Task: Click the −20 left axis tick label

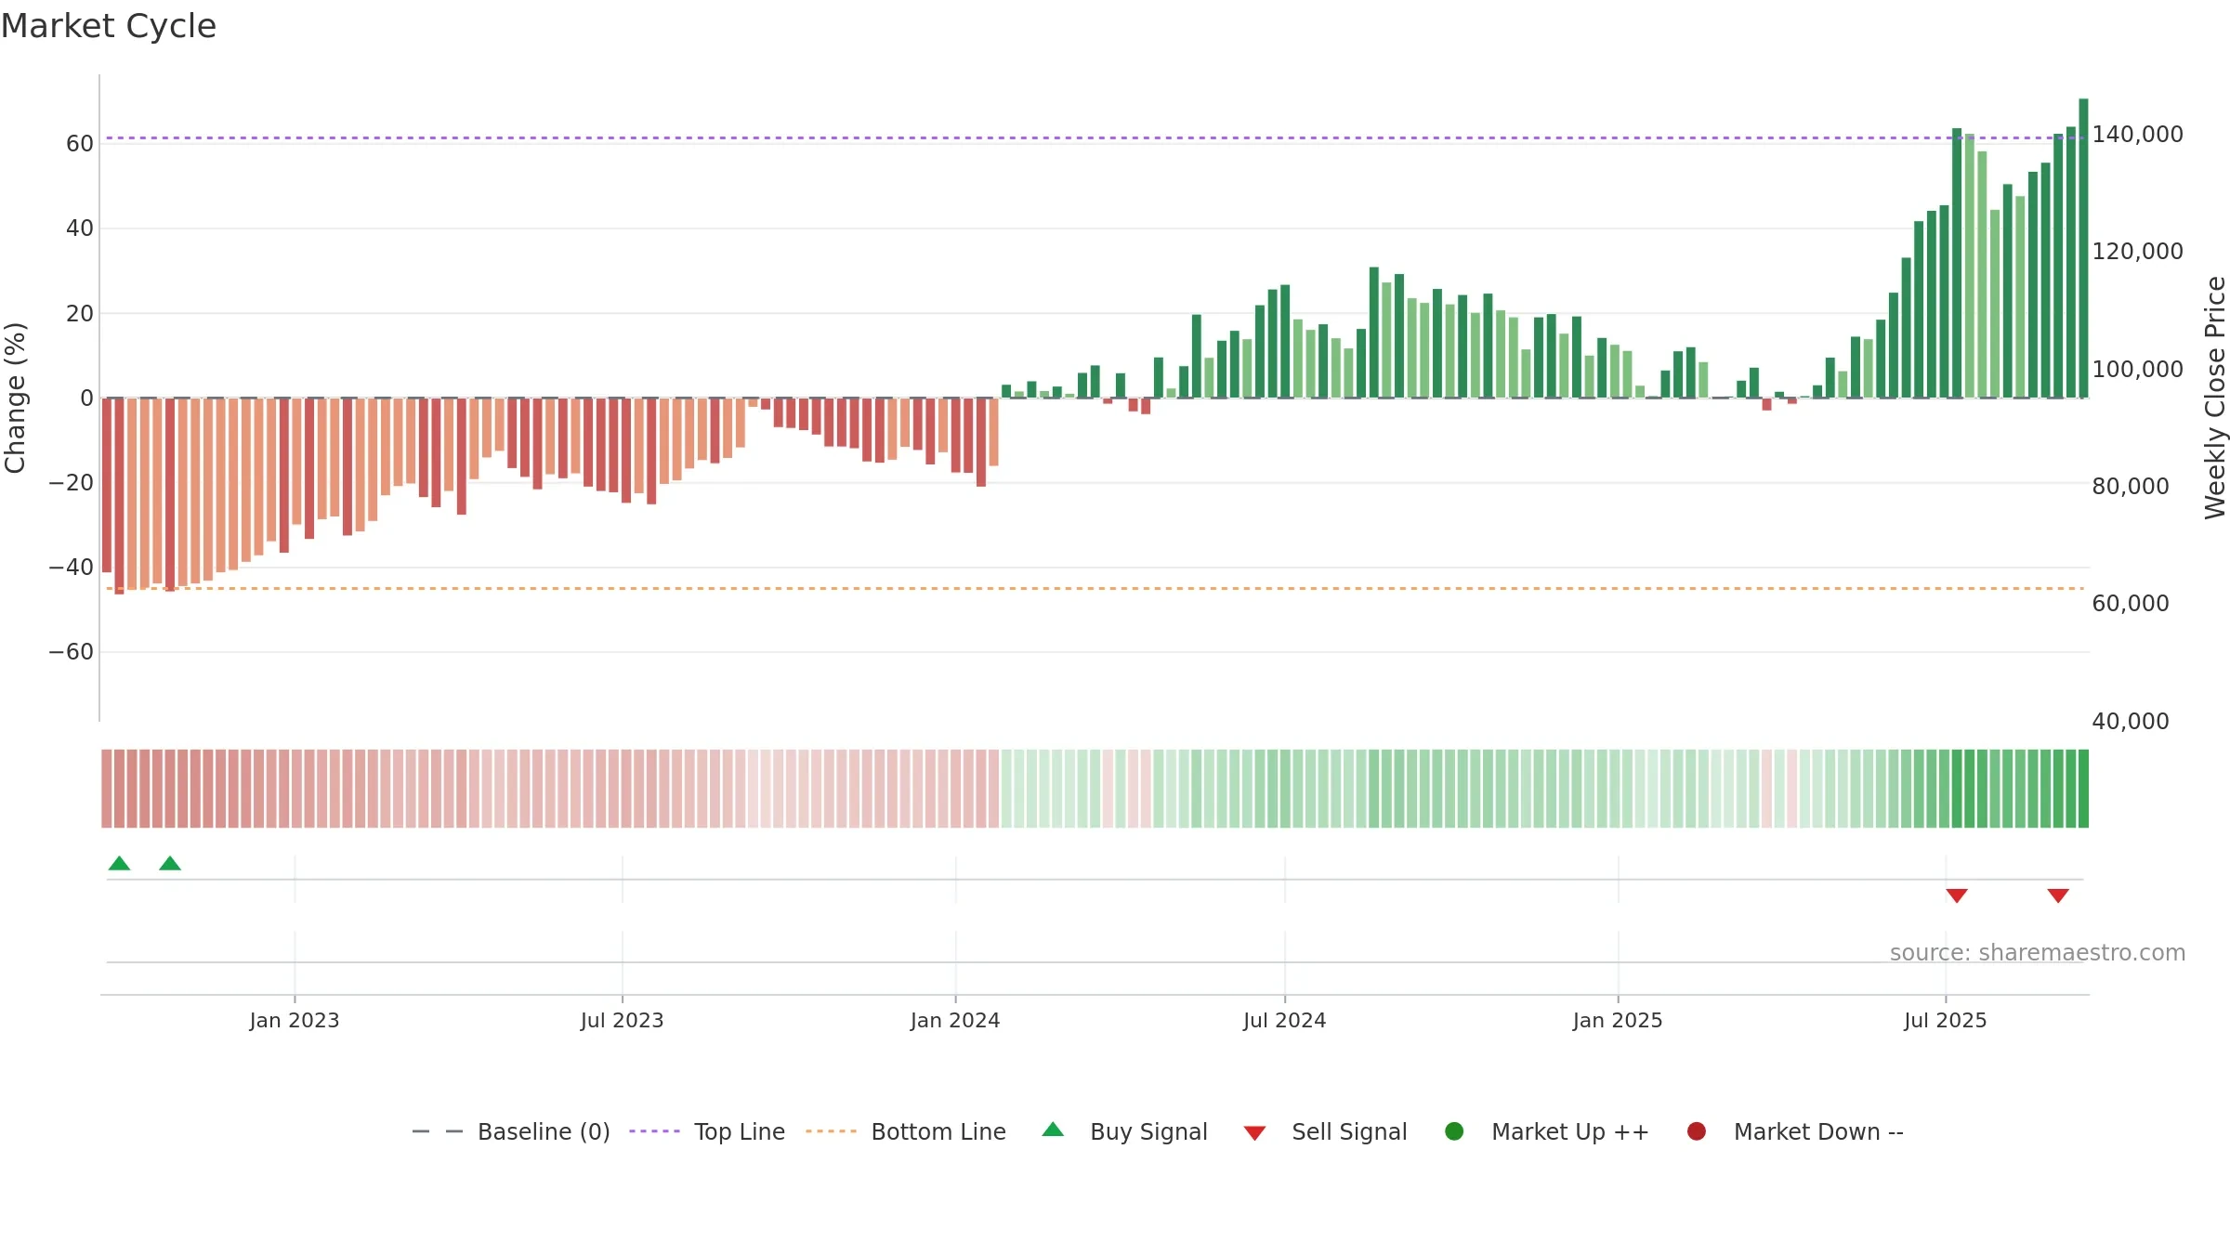Action: tap(72, 482)
